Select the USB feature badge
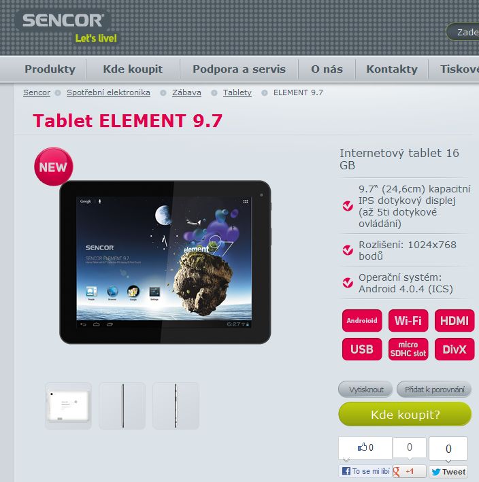The width and height of the screenshot is (479, 482). pos(362,349)
